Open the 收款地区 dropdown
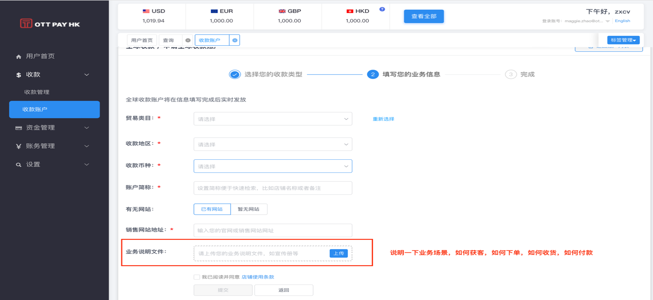This screenshot has width=653, height=300. coord(273,144)
